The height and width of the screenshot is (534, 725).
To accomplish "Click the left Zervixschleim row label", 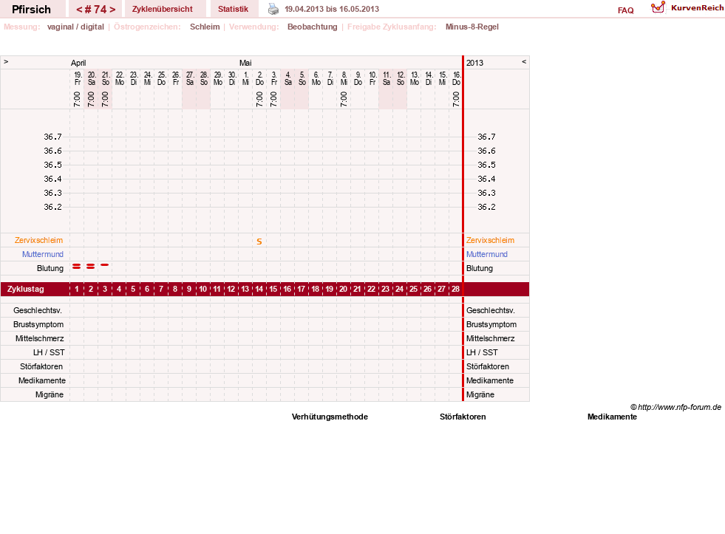I will click(39, 240).
